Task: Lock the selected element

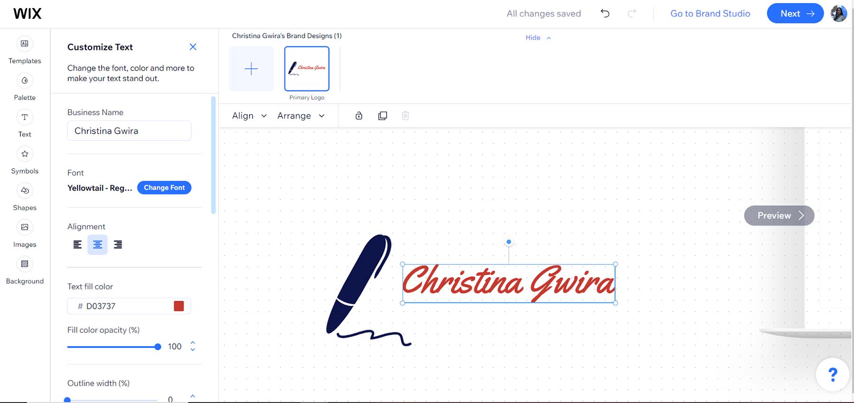Action: [x=359, y=116]
